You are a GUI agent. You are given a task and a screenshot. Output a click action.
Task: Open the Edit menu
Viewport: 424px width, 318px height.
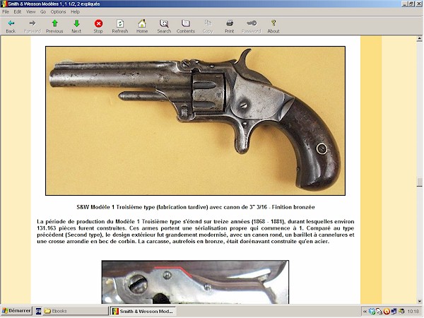18,11
